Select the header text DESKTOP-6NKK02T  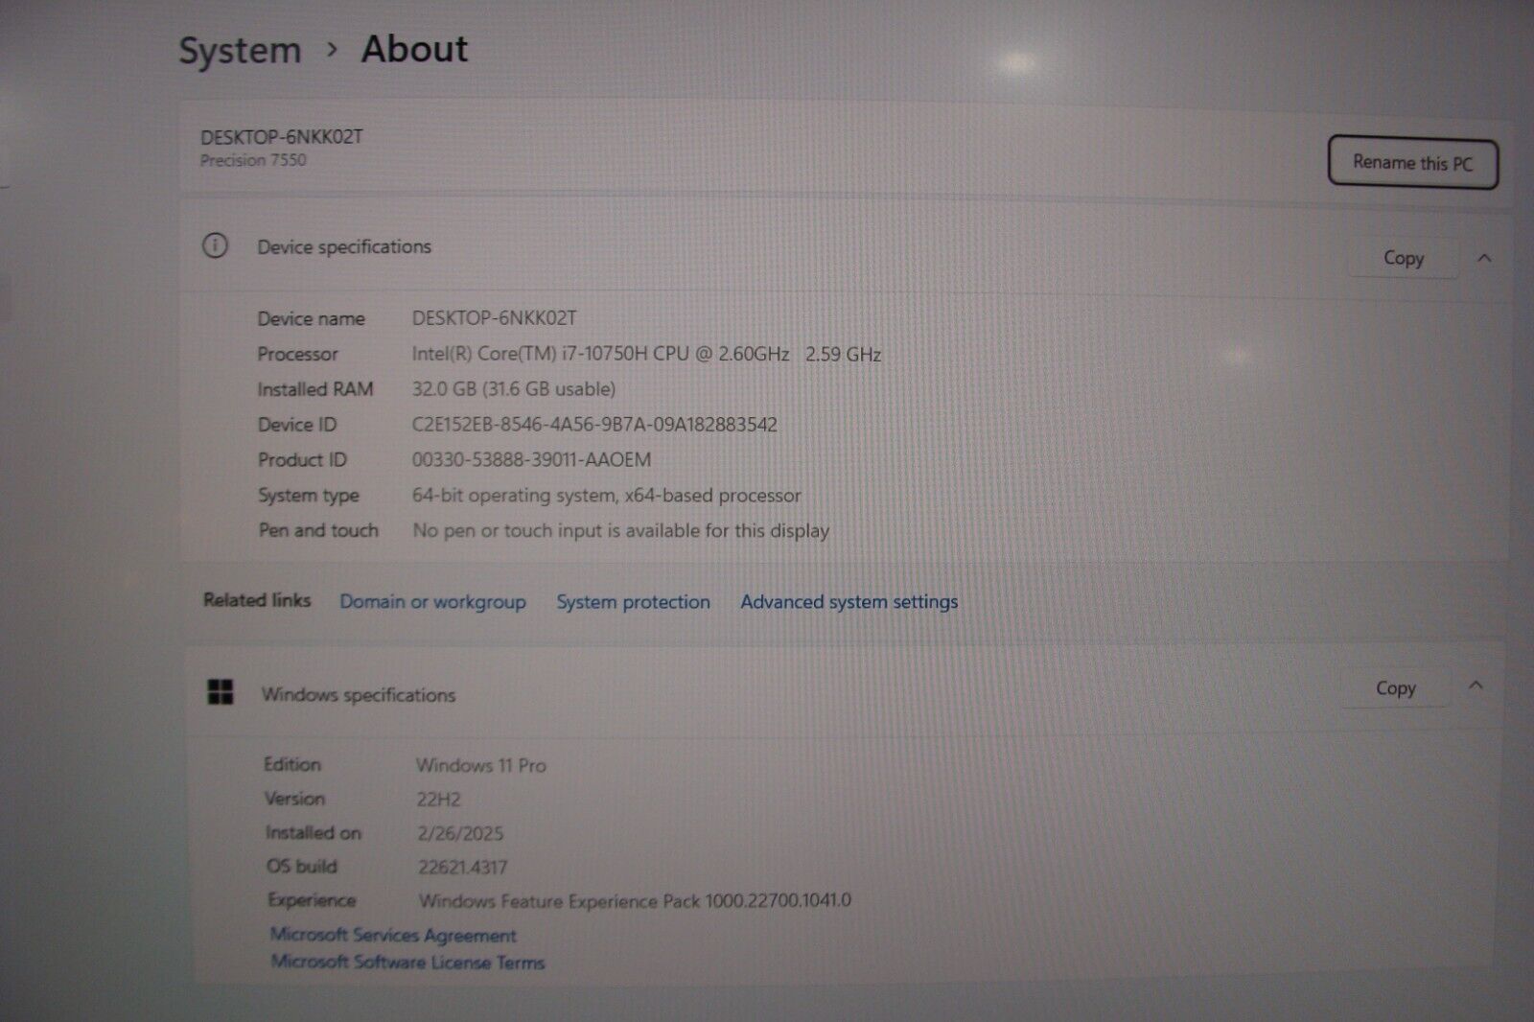pos(282,136)
